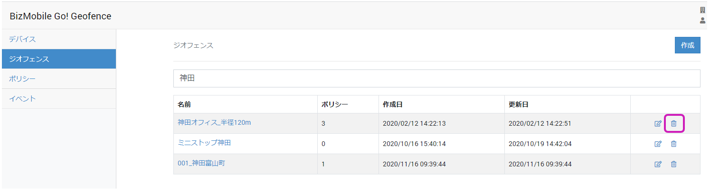Viewport: 710px width, 190px height.
Task: Go to デバイス in the sidebar
Action: [22, 39]
